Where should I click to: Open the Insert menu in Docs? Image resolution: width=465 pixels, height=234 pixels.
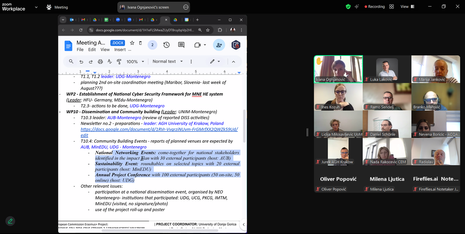(120, 50)
